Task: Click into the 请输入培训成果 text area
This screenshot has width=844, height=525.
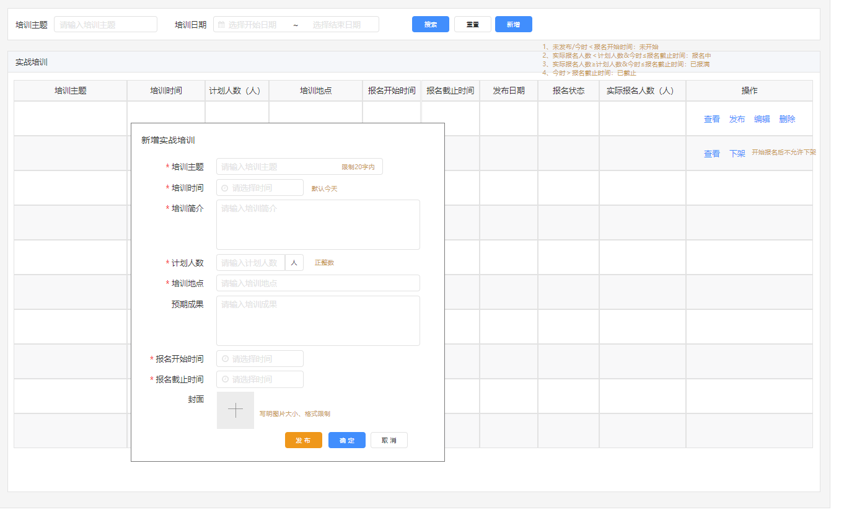Action: (x=318, y=320)
